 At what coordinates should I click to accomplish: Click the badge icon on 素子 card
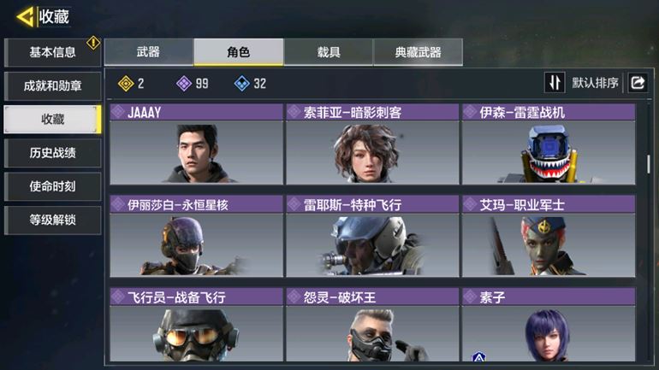coord(478,357)
